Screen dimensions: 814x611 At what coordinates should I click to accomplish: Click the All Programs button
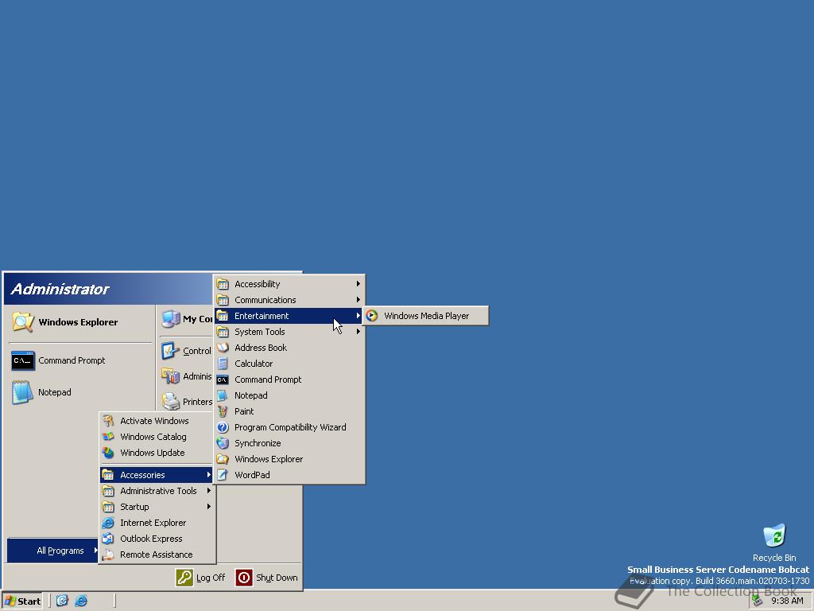tap(52, 551)
